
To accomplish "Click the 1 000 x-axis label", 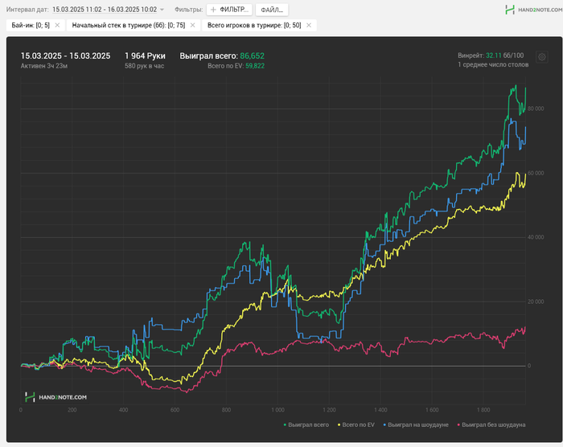I will click(x=277, y=410).
